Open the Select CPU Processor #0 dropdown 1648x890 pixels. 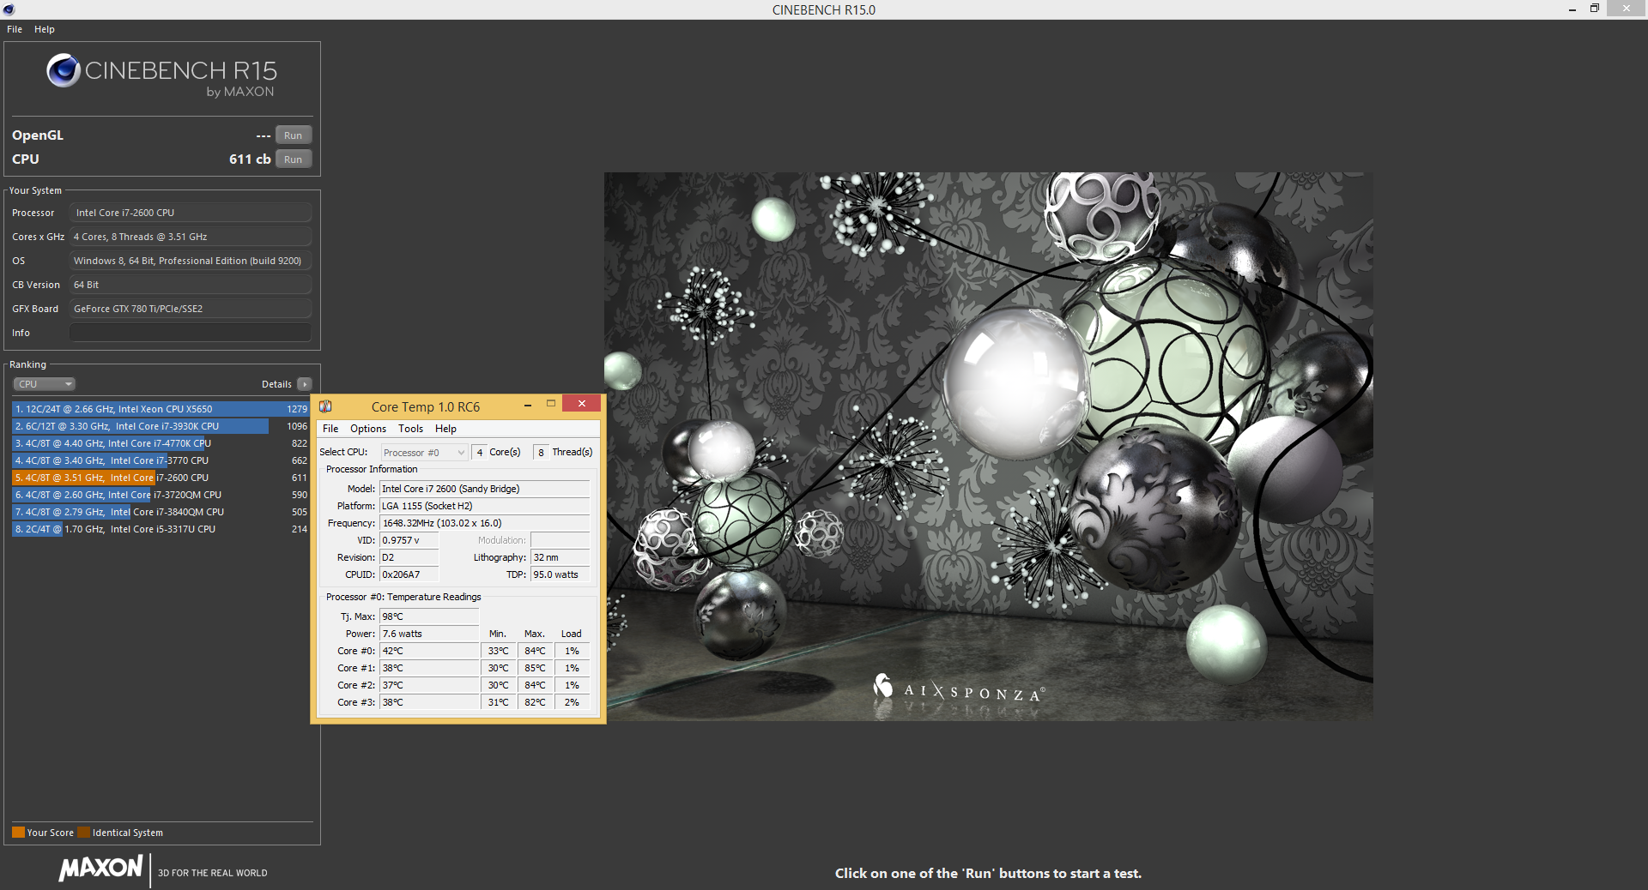click(x=424, y=453)
